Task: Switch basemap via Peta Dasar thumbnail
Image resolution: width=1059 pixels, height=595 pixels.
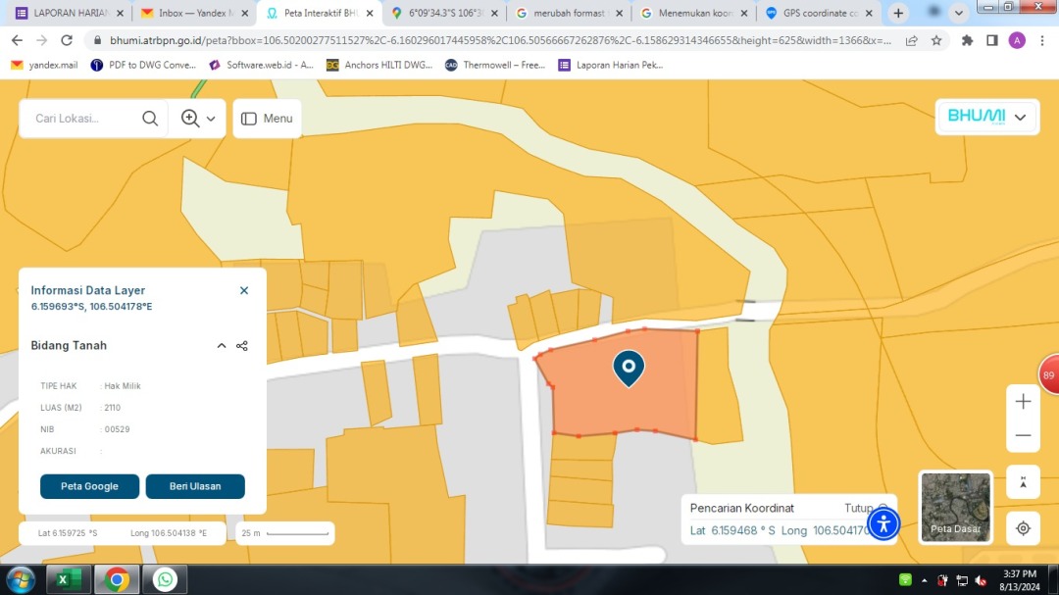Action: click(x=955, y=506)
